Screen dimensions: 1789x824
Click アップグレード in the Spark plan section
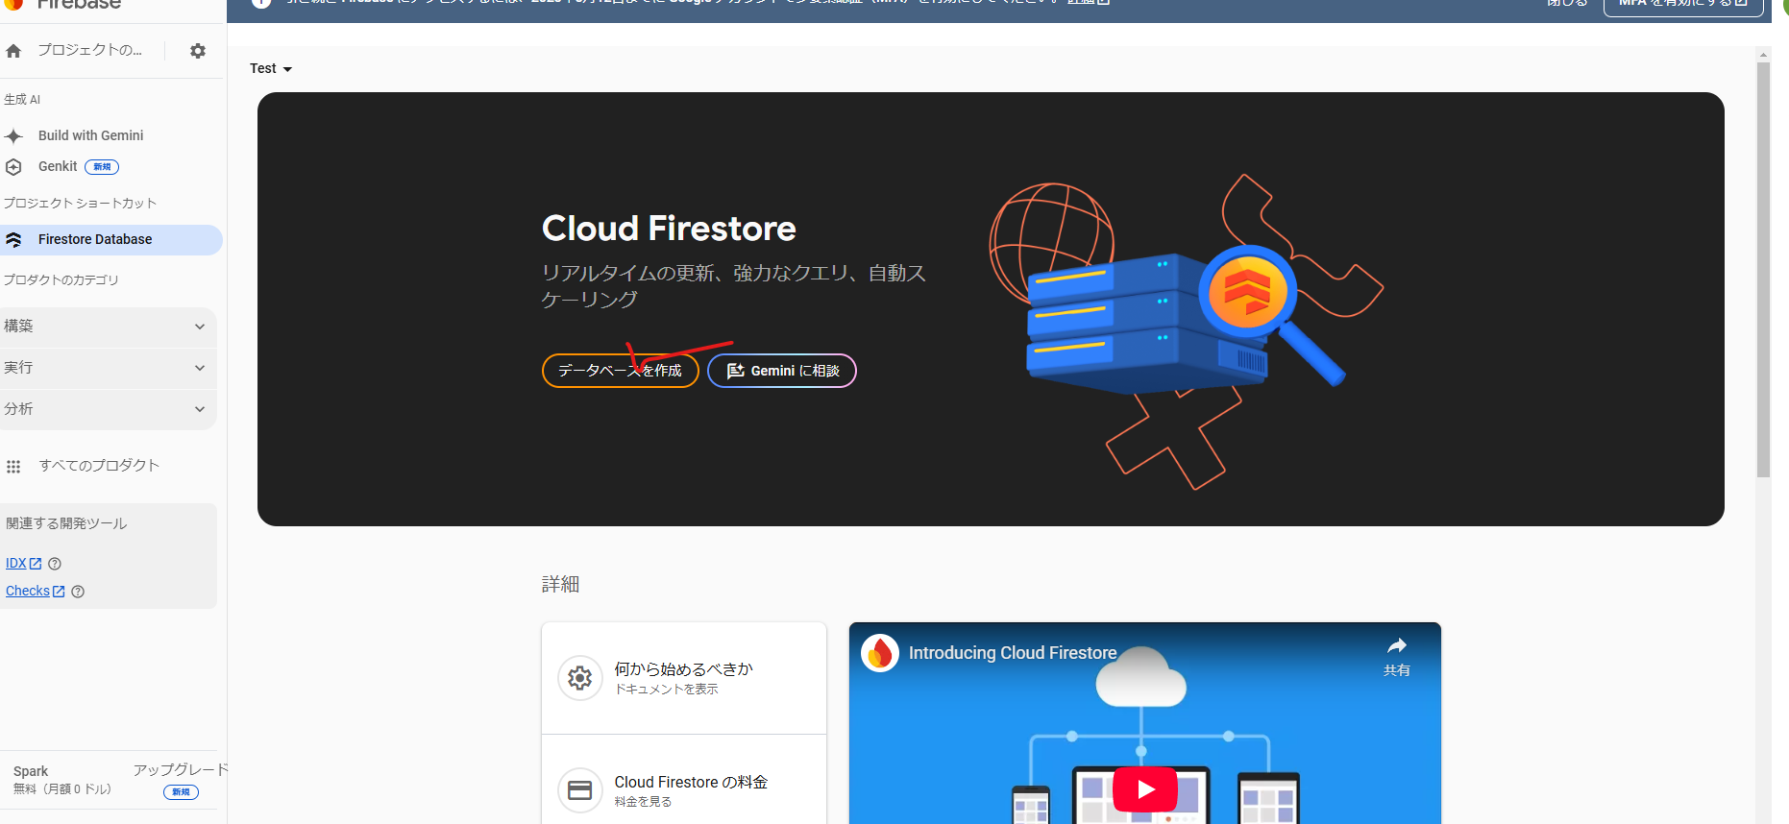pyautogui.click(x=181, y=770)
